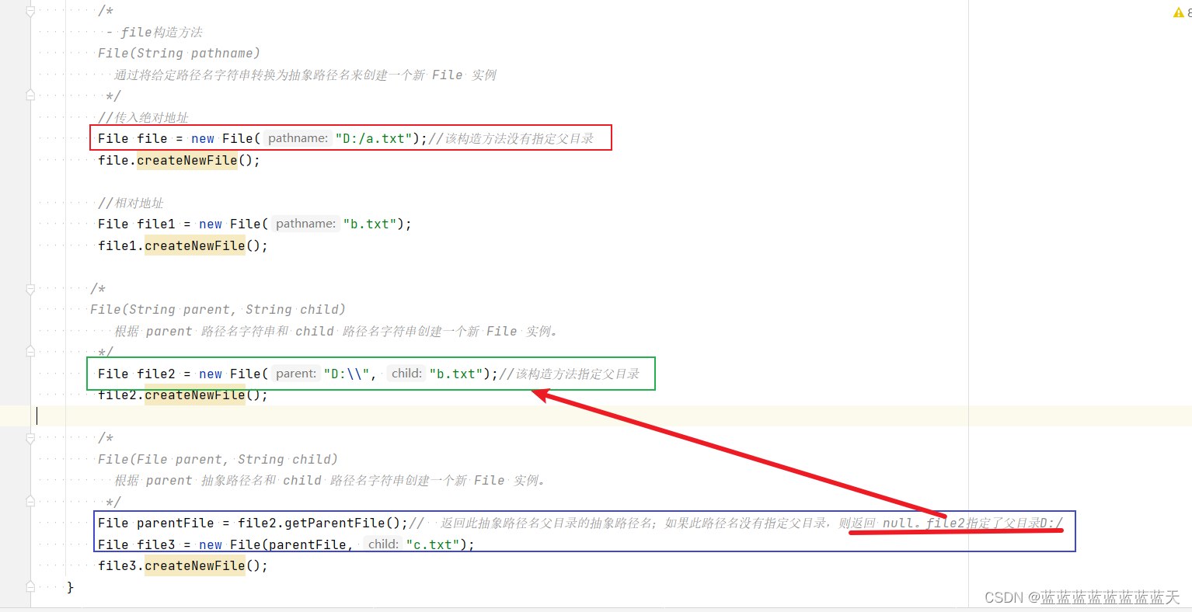Click createNewFile in the file2.createNewFile() line
Viewport: 1192px width, 612px height.
point(195,395)
